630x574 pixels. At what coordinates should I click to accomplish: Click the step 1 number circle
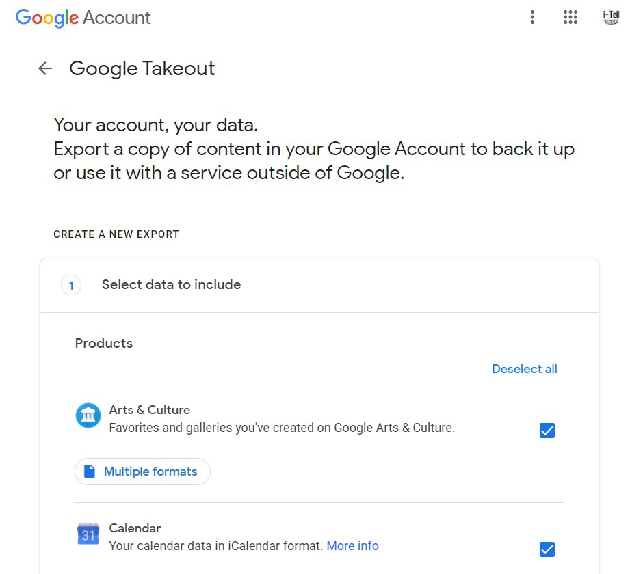coord(71,285)
